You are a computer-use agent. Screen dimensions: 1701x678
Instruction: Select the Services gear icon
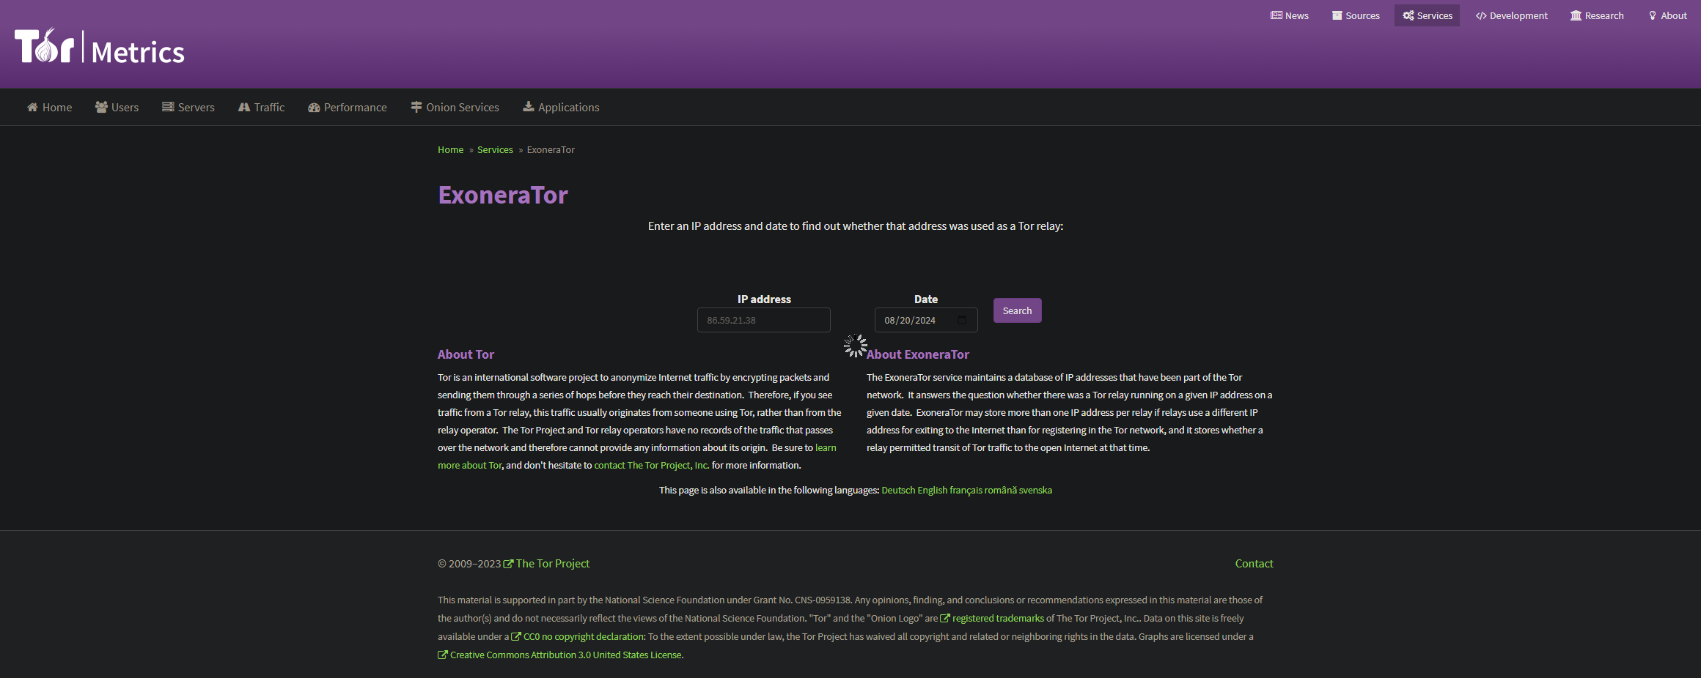(x=1409, y=15)
